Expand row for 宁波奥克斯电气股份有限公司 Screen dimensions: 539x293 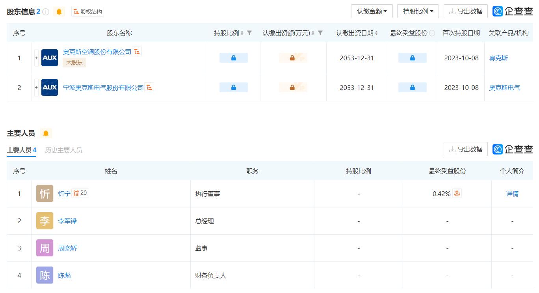[36, 88]
